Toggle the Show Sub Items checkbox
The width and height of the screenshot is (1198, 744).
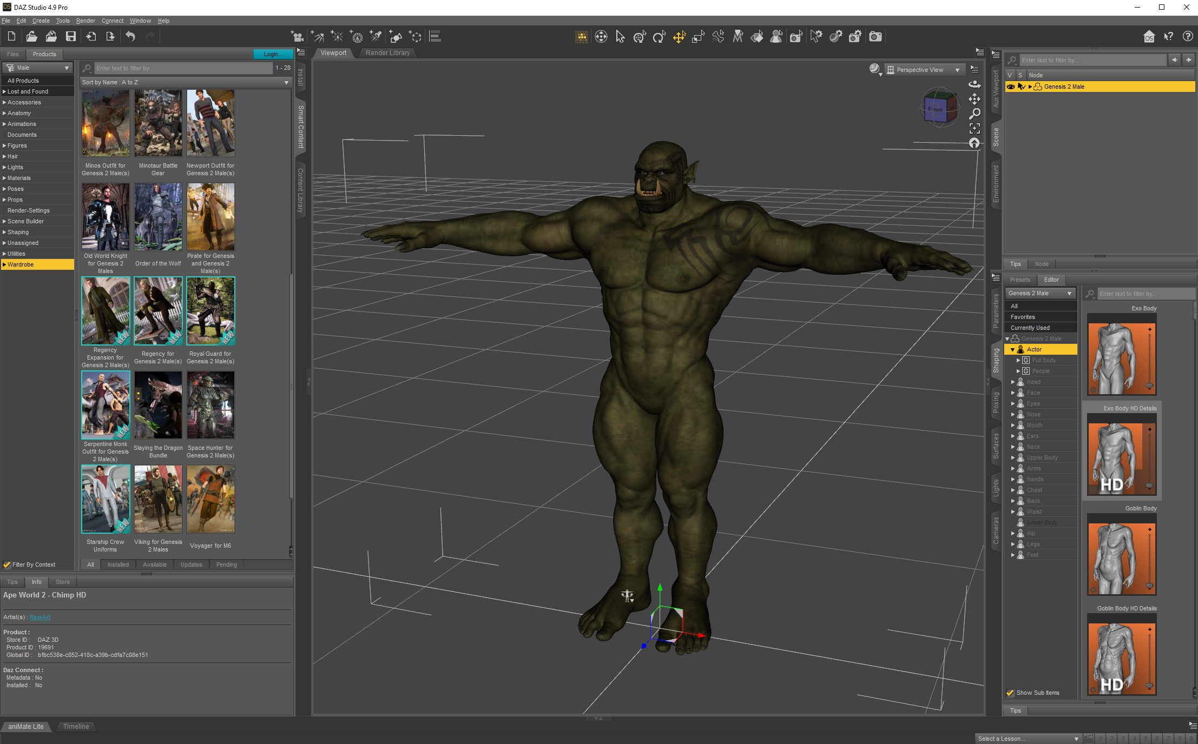[1010, 693]
